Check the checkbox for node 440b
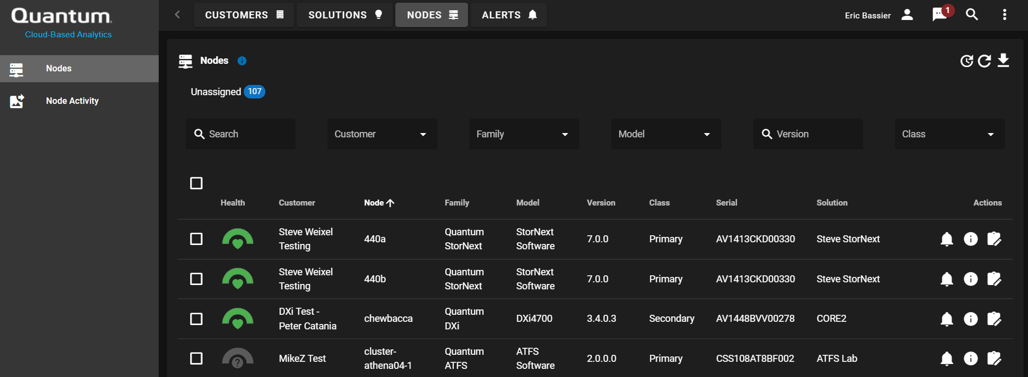 197,279
